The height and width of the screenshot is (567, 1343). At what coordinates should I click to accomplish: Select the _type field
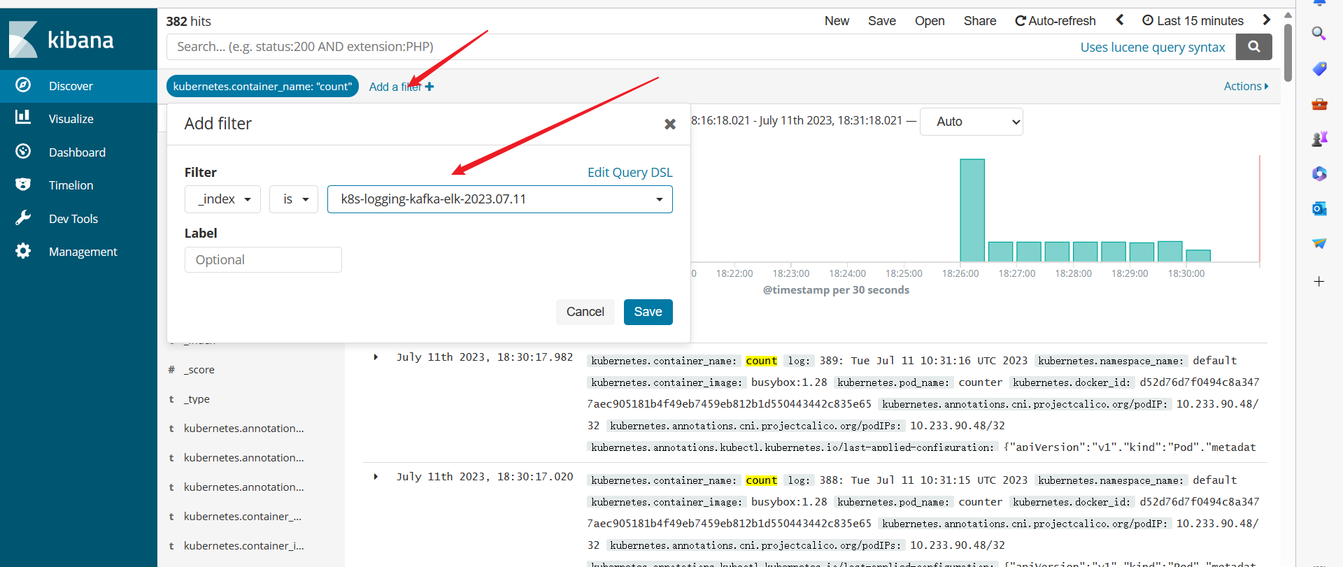coord(197,399)
